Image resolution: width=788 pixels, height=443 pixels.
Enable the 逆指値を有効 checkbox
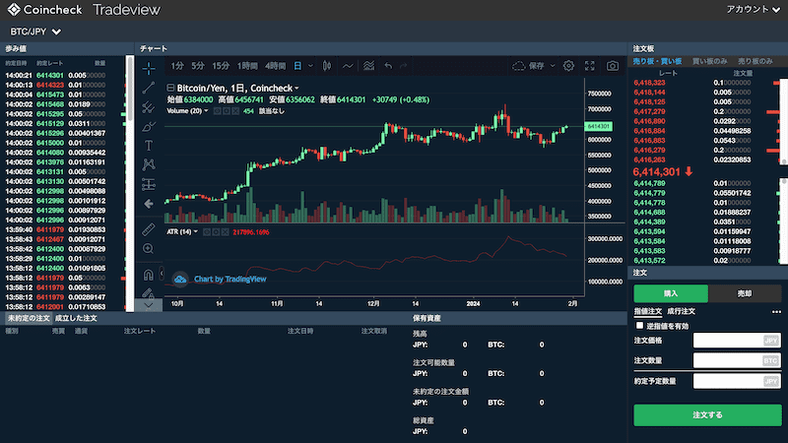[x=639, y=326]
